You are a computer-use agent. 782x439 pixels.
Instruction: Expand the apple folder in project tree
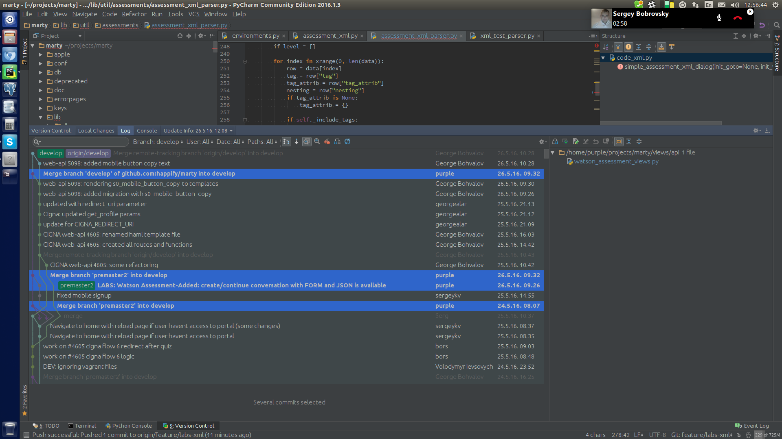click(x=40, y=54)
